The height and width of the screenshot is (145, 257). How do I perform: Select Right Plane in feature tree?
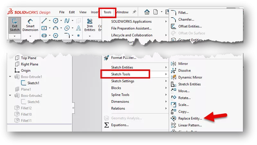tap(30, 64)
